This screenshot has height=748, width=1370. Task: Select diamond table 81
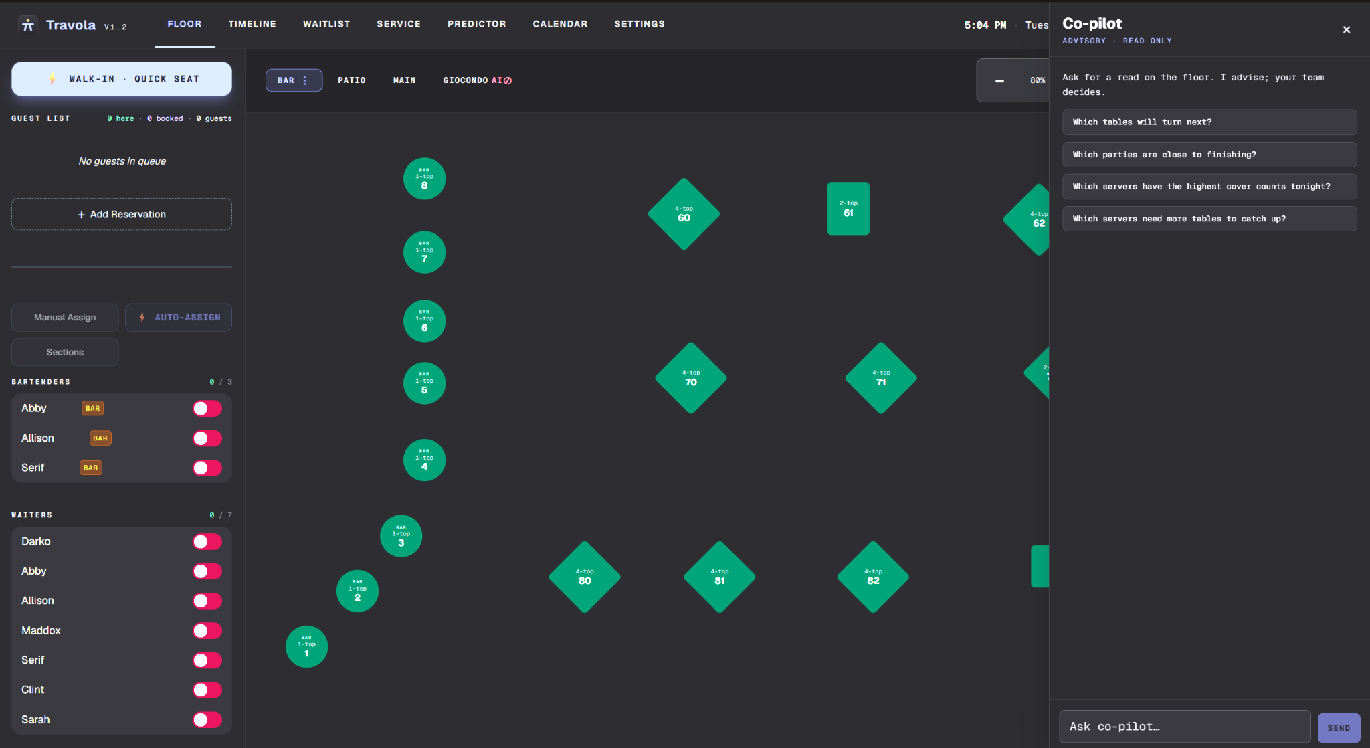click(x=720, y=577)
